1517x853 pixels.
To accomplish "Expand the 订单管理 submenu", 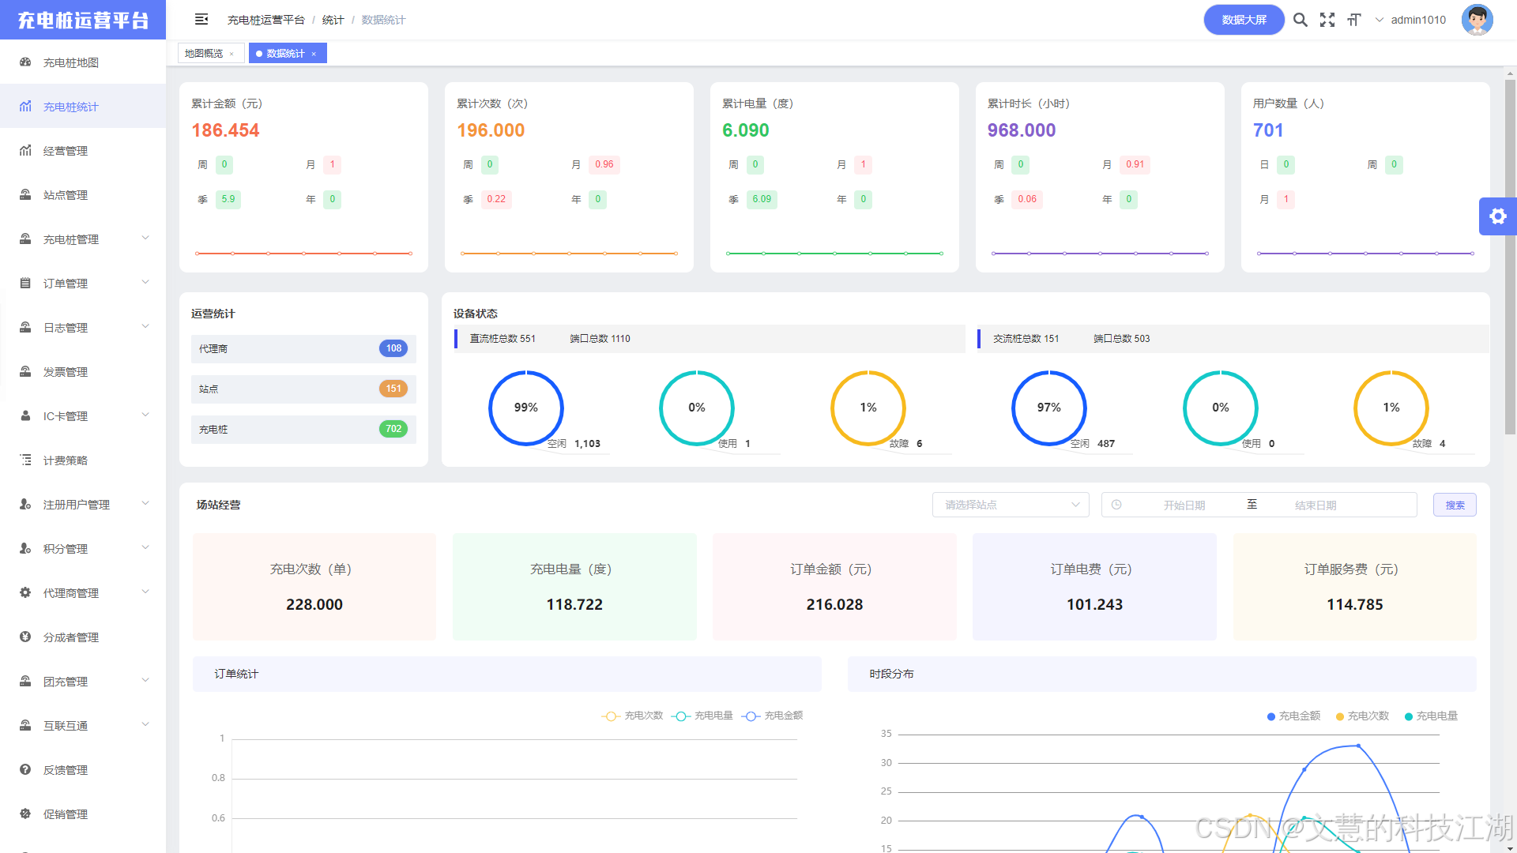I will point(83,284).
